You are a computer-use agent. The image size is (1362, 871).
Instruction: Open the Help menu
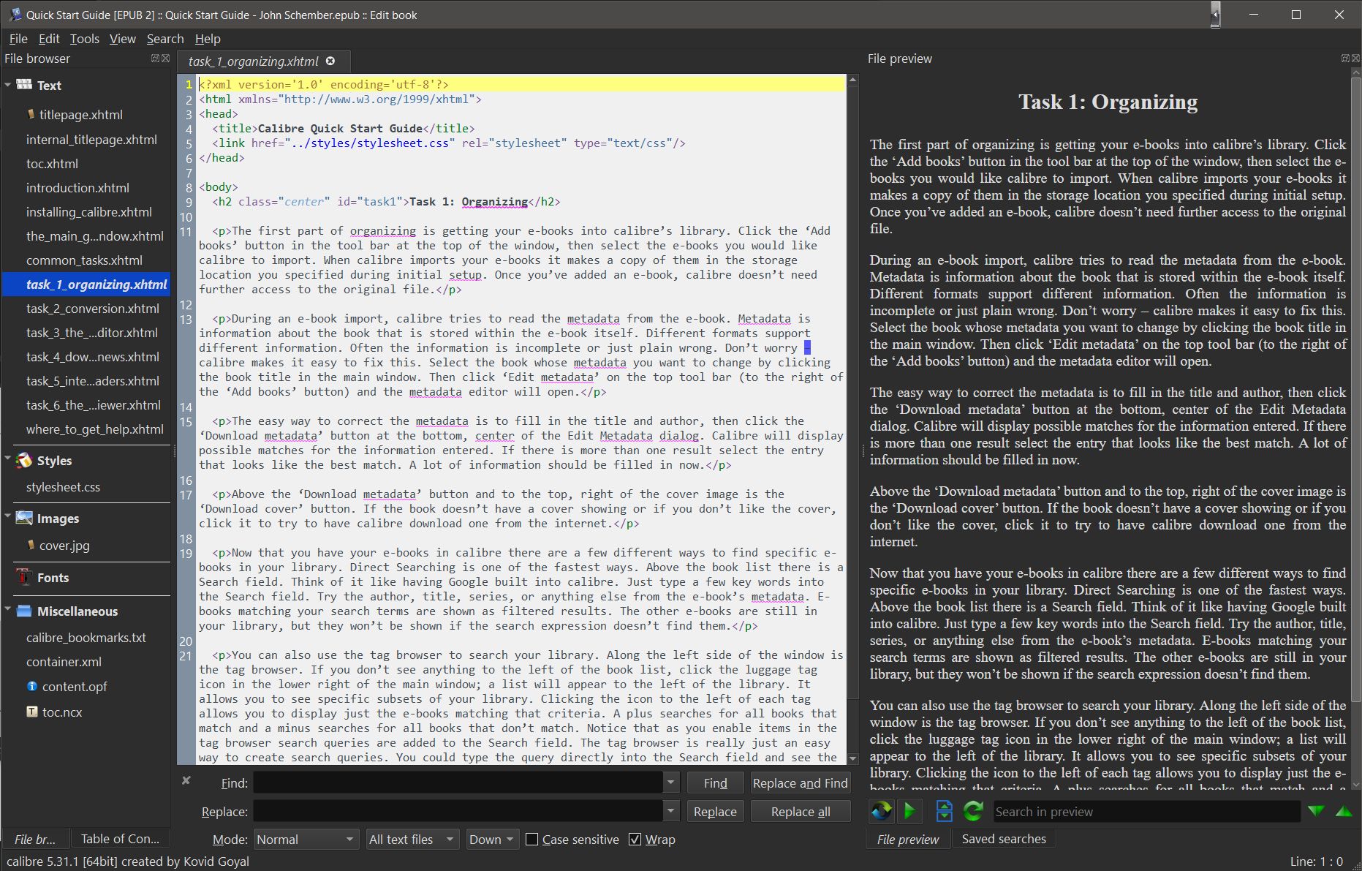[x=208, y=39]
